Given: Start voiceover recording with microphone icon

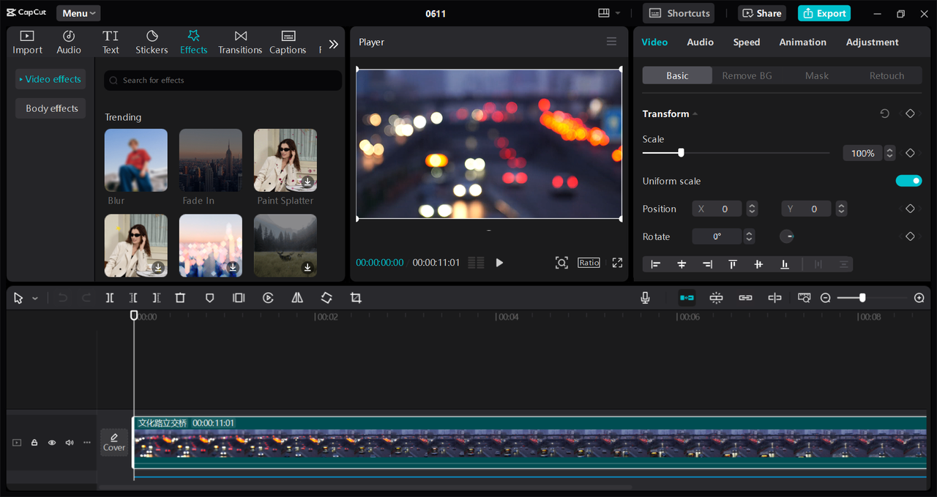Looking at the screenshot, I should [645, 298].
